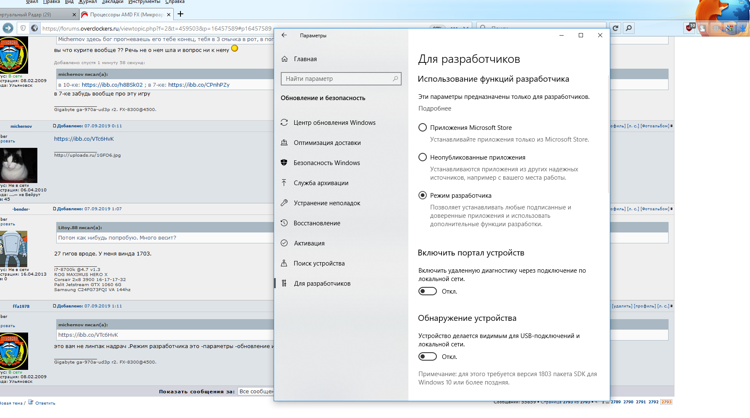The image size is (750, 418).
Task: Open the Firefox downloads arrow
Action: point(743,28)
